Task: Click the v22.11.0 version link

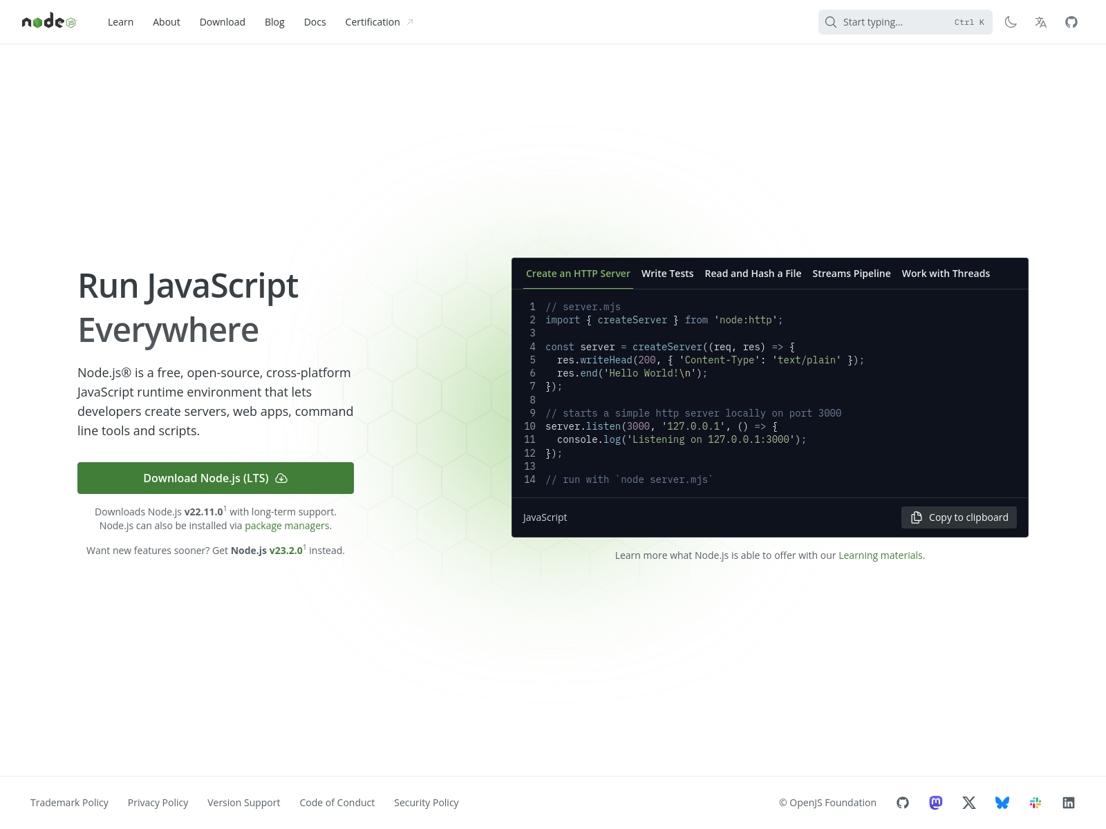Action: click(x=204, y=512)
